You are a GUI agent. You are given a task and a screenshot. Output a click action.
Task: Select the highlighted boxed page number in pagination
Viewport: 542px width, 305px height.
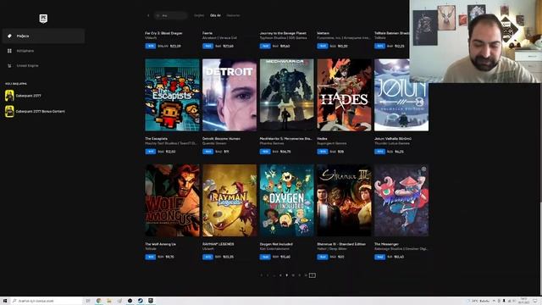tap(312, 275)
